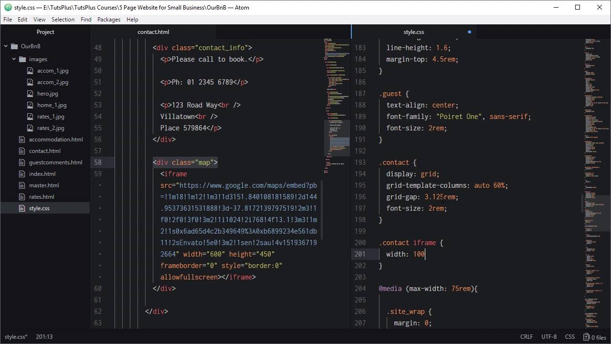Click the image icon beside hero.jpg

click(x=30, y=94)
